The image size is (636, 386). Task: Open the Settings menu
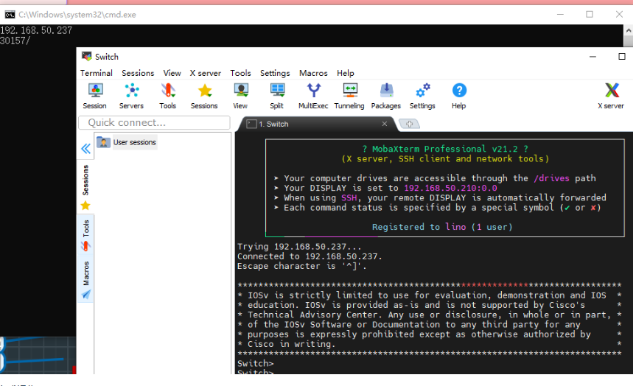click(x=275, y=73)
